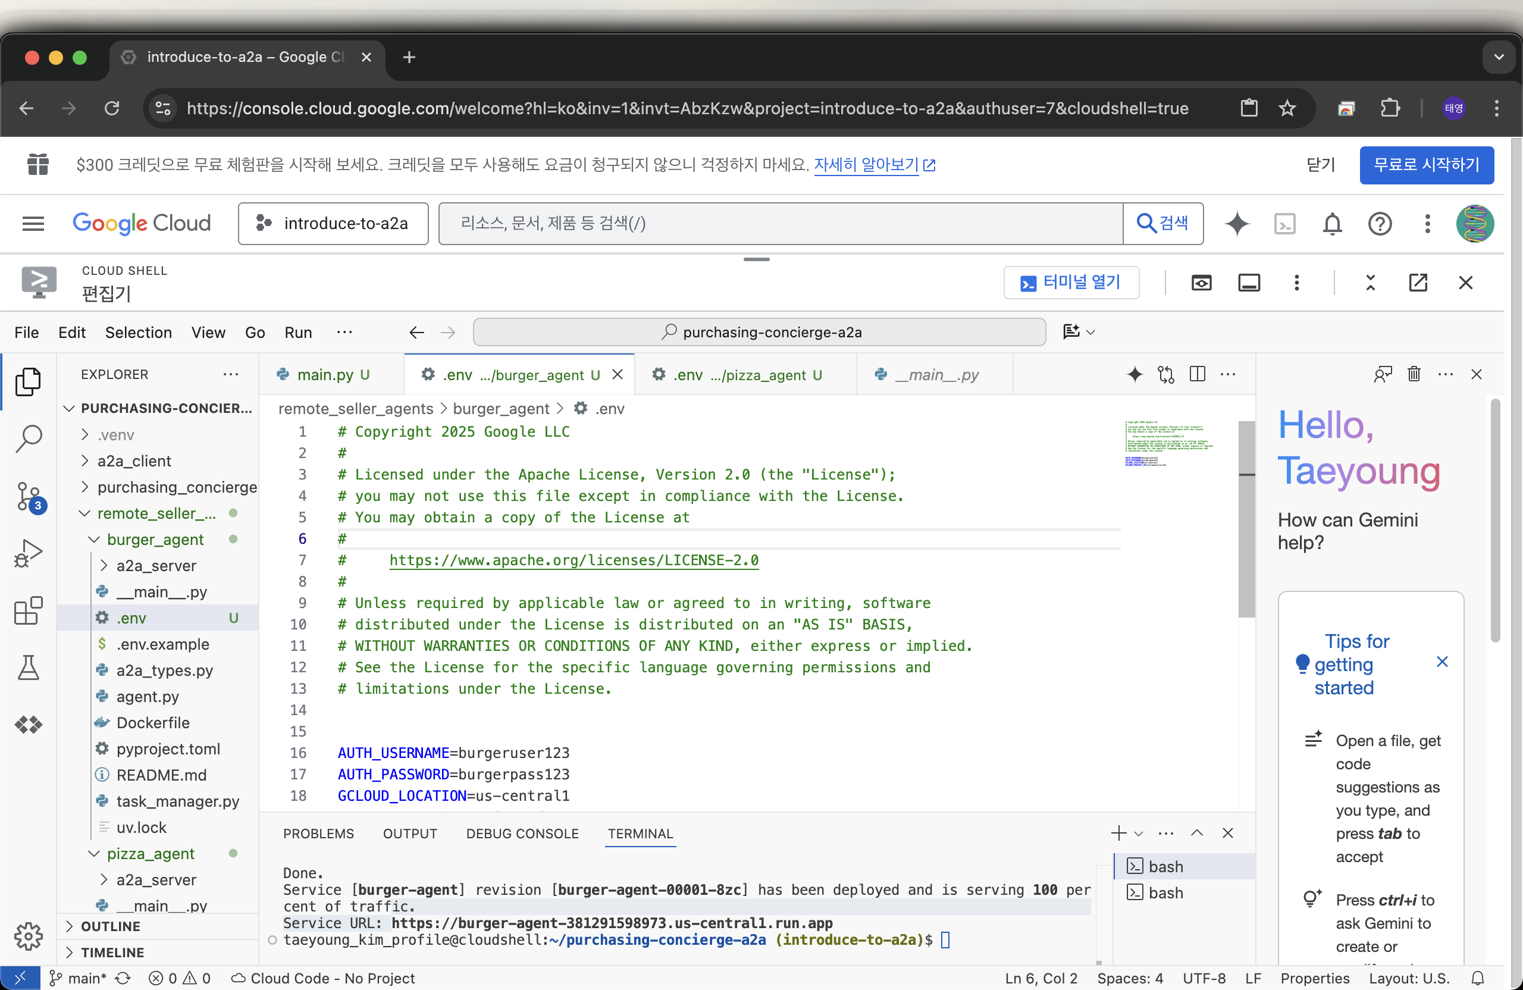Switch to PROBLEMS panel tab
This screenshot has width=1523, height=990.
pos(318,833)
